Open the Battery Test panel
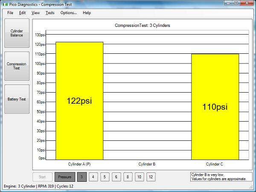Screen dimensions: 256x192 pos(17,99)
